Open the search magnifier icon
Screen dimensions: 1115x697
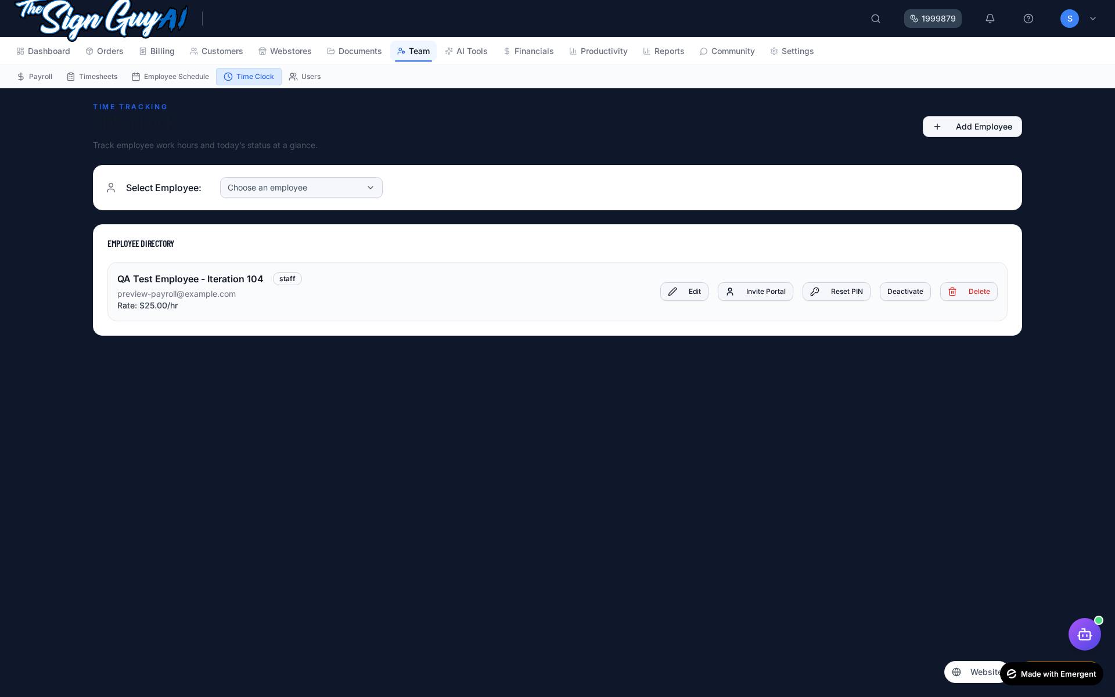pyautogui.click(x=876, y=19)
